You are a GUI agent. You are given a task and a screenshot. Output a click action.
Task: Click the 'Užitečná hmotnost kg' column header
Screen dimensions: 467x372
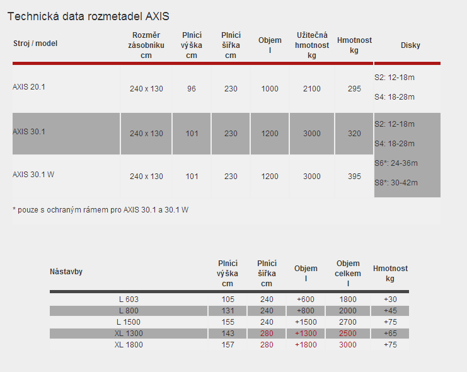click(311, 45)
